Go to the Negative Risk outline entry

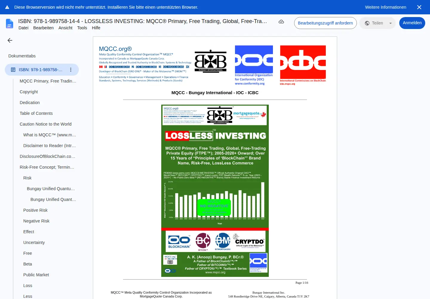tap(36, 221)
